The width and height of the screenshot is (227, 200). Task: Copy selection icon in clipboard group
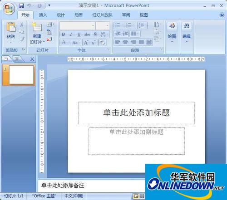[x=22, y=32]
